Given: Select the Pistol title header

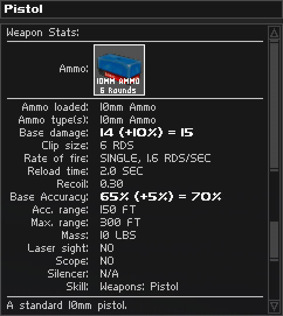Looking at the screenshot, I should pos(23,9).
